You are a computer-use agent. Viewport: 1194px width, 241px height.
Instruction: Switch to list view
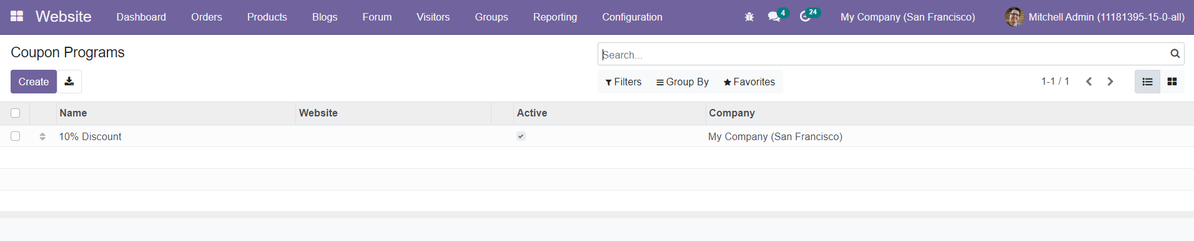(x=1147, y=82)
